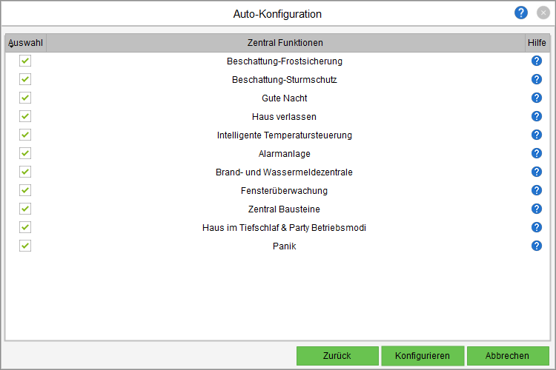The image size is (556, 370).
Task: Toggle Haus im Tiefschlaf & Party checkbox
Action: pyautogui.click(x=25, y=227)
